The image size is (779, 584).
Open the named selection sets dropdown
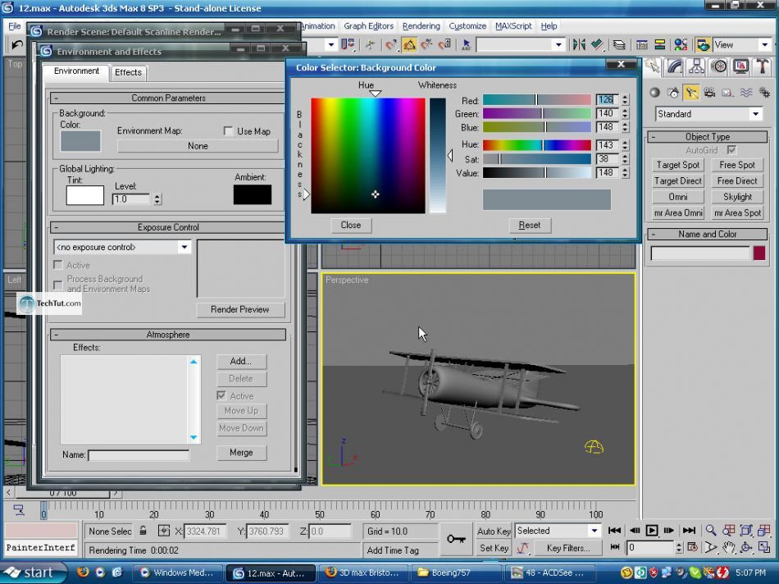pyautogui.click(x=558, y=45)
